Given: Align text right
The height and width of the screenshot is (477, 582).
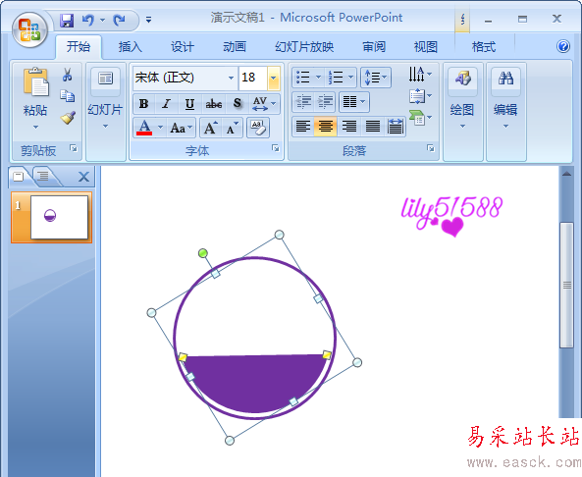Looking at the screenshot, I should pyautogui.click(x=348, y=127).
